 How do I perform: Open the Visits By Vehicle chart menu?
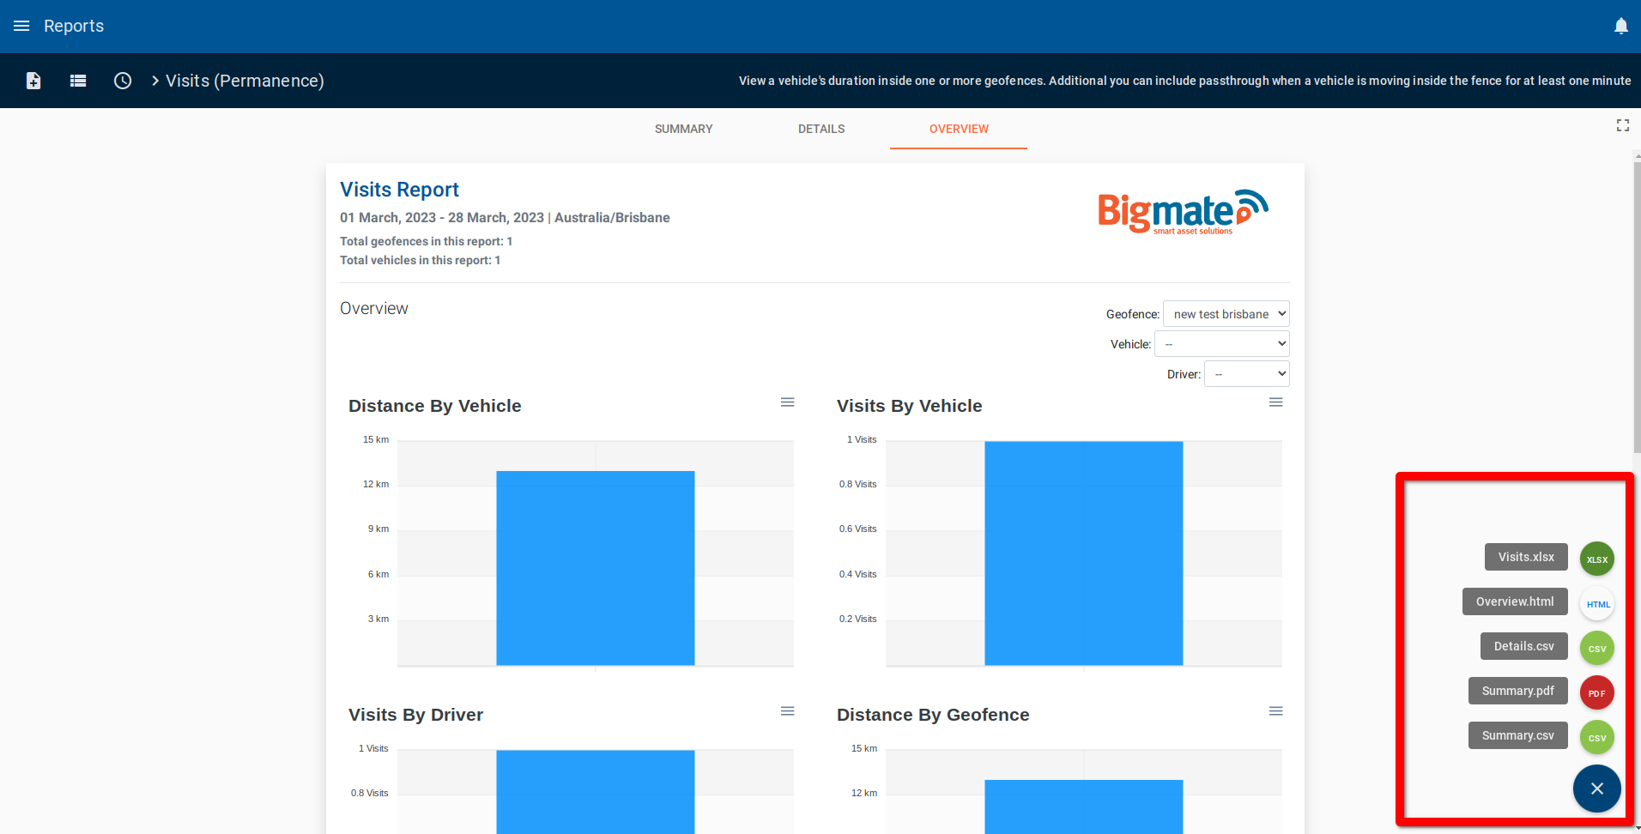pos(1275,402)
